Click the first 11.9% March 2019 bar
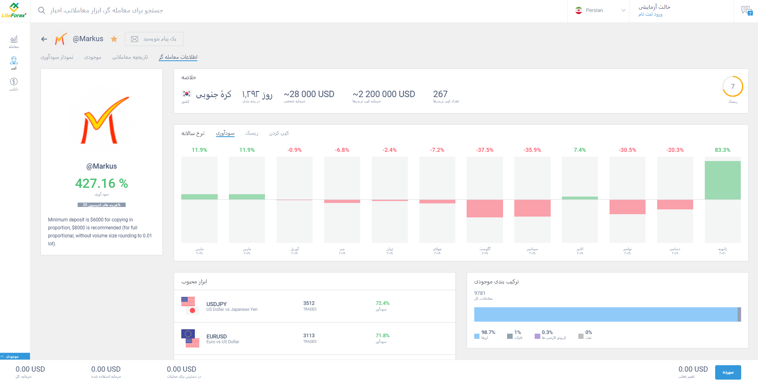 pyautogui.click(x=199, y=197)
